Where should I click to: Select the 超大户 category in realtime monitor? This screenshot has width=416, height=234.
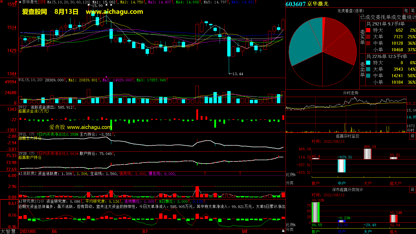395,183
